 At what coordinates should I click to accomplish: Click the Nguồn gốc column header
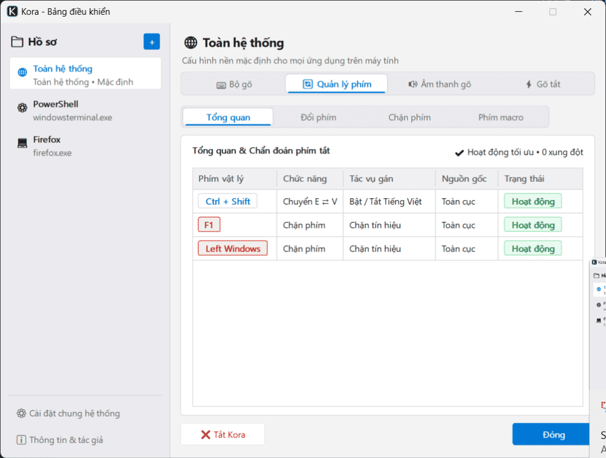(x=467, y=179)
